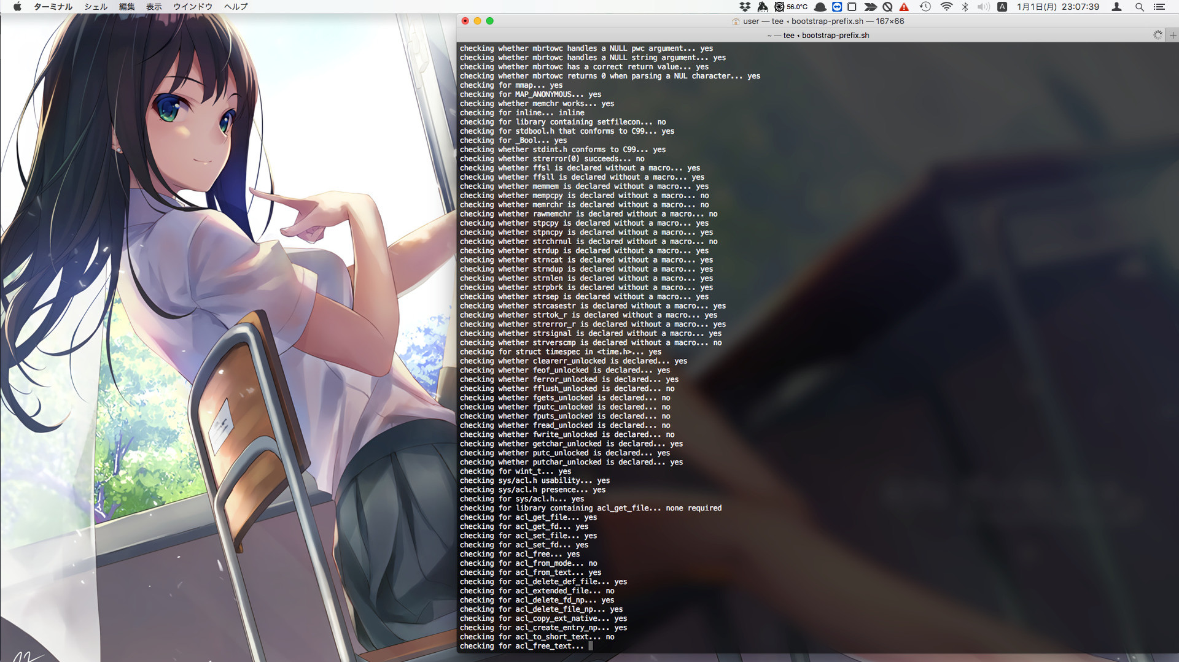The image size is (1179, 662).
Task: Click the 'strverscmp is declared without a macro' line
Action: click(591, 343)
